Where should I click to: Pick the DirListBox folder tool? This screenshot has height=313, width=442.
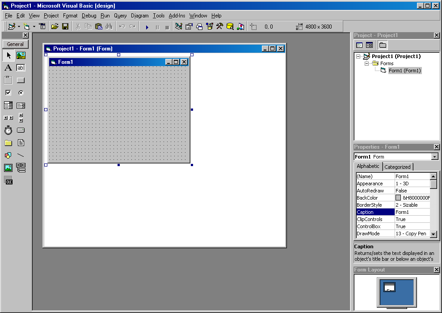pyautogui.click(x=8, y=143)
